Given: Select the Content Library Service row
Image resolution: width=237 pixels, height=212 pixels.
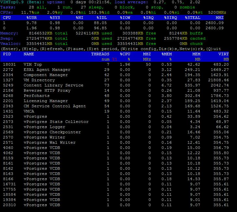Looking at the screenshot, I should click(53, 85).
